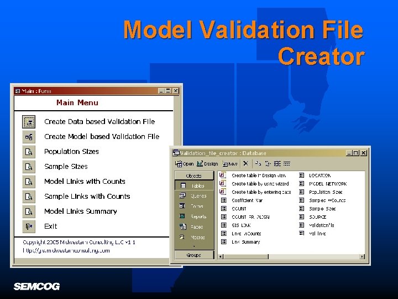Screen dimensions: 398x299
Task: Select Forms in the Objects bar
Action: click(194, 206)
